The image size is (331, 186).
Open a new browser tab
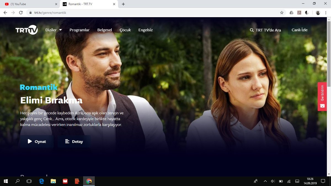point(123,4)
